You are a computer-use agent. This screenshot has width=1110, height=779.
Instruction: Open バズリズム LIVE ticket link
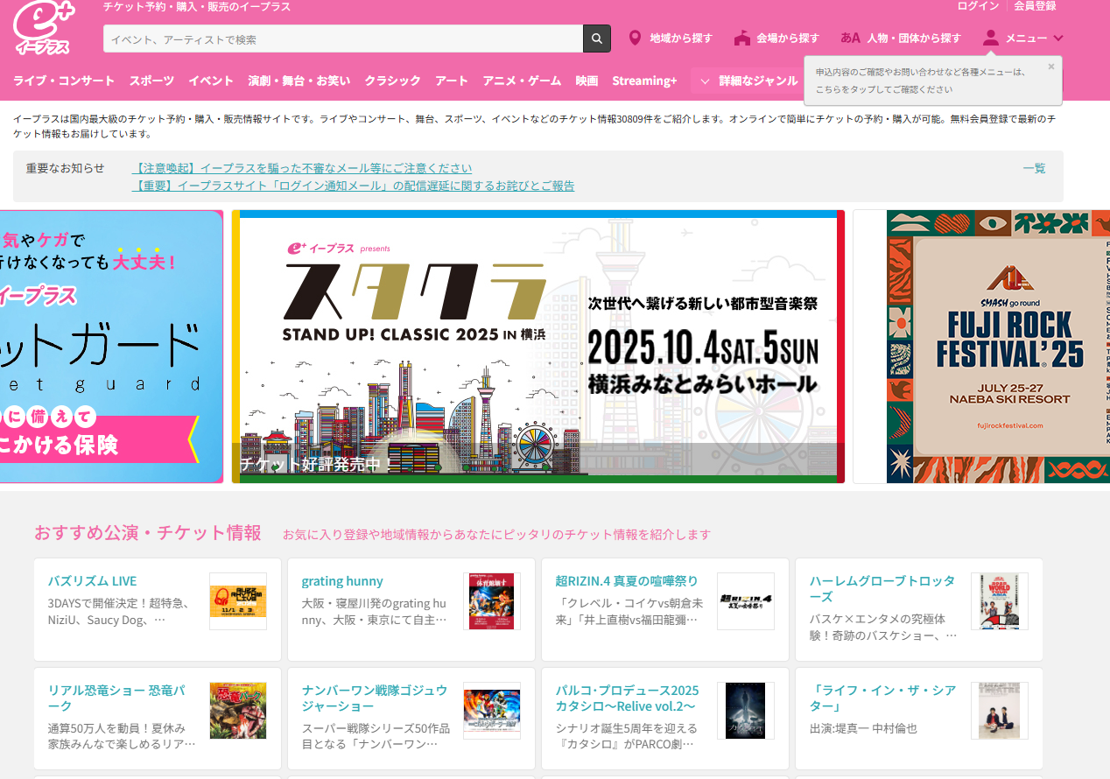click(92, 581)
